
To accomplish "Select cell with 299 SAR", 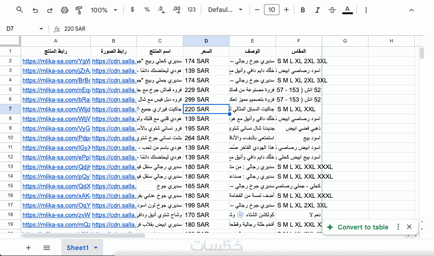I will tap(206, 99).
